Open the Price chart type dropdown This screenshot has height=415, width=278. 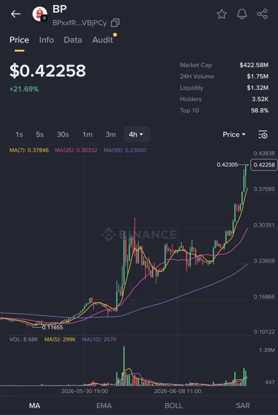[x=234, y=134]
